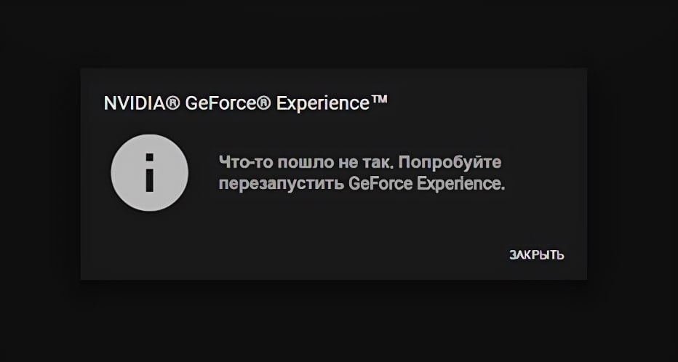Click the gray info circle icon
Viewport: 678px width, 362px height.
click(150, 172)
